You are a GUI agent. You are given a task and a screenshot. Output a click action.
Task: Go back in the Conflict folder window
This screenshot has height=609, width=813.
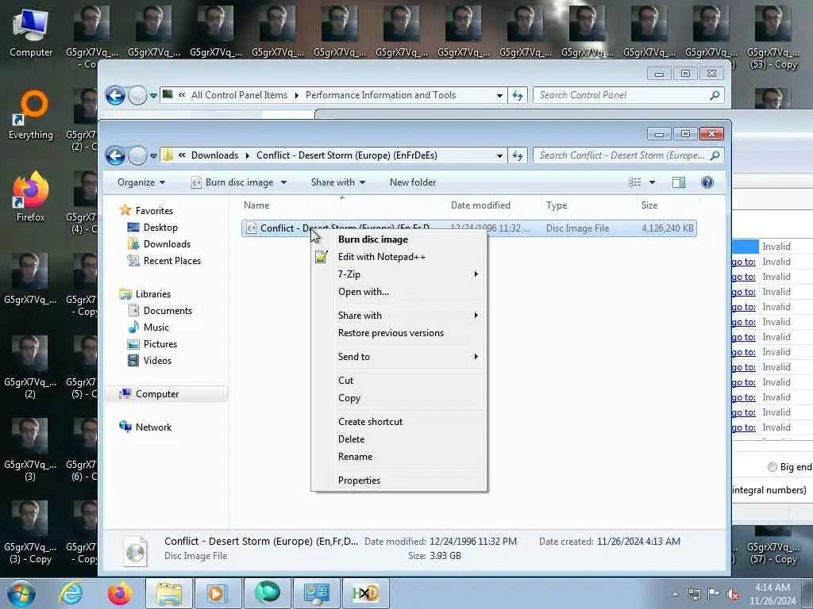[x=115, y=155]
